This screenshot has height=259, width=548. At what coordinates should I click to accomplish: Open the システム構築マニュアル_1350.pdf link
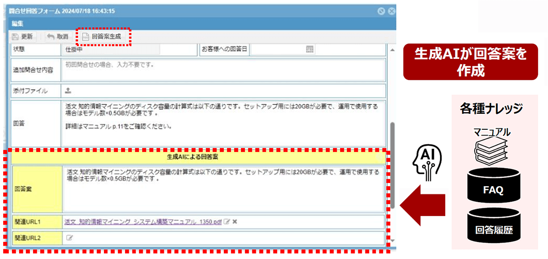143,222
